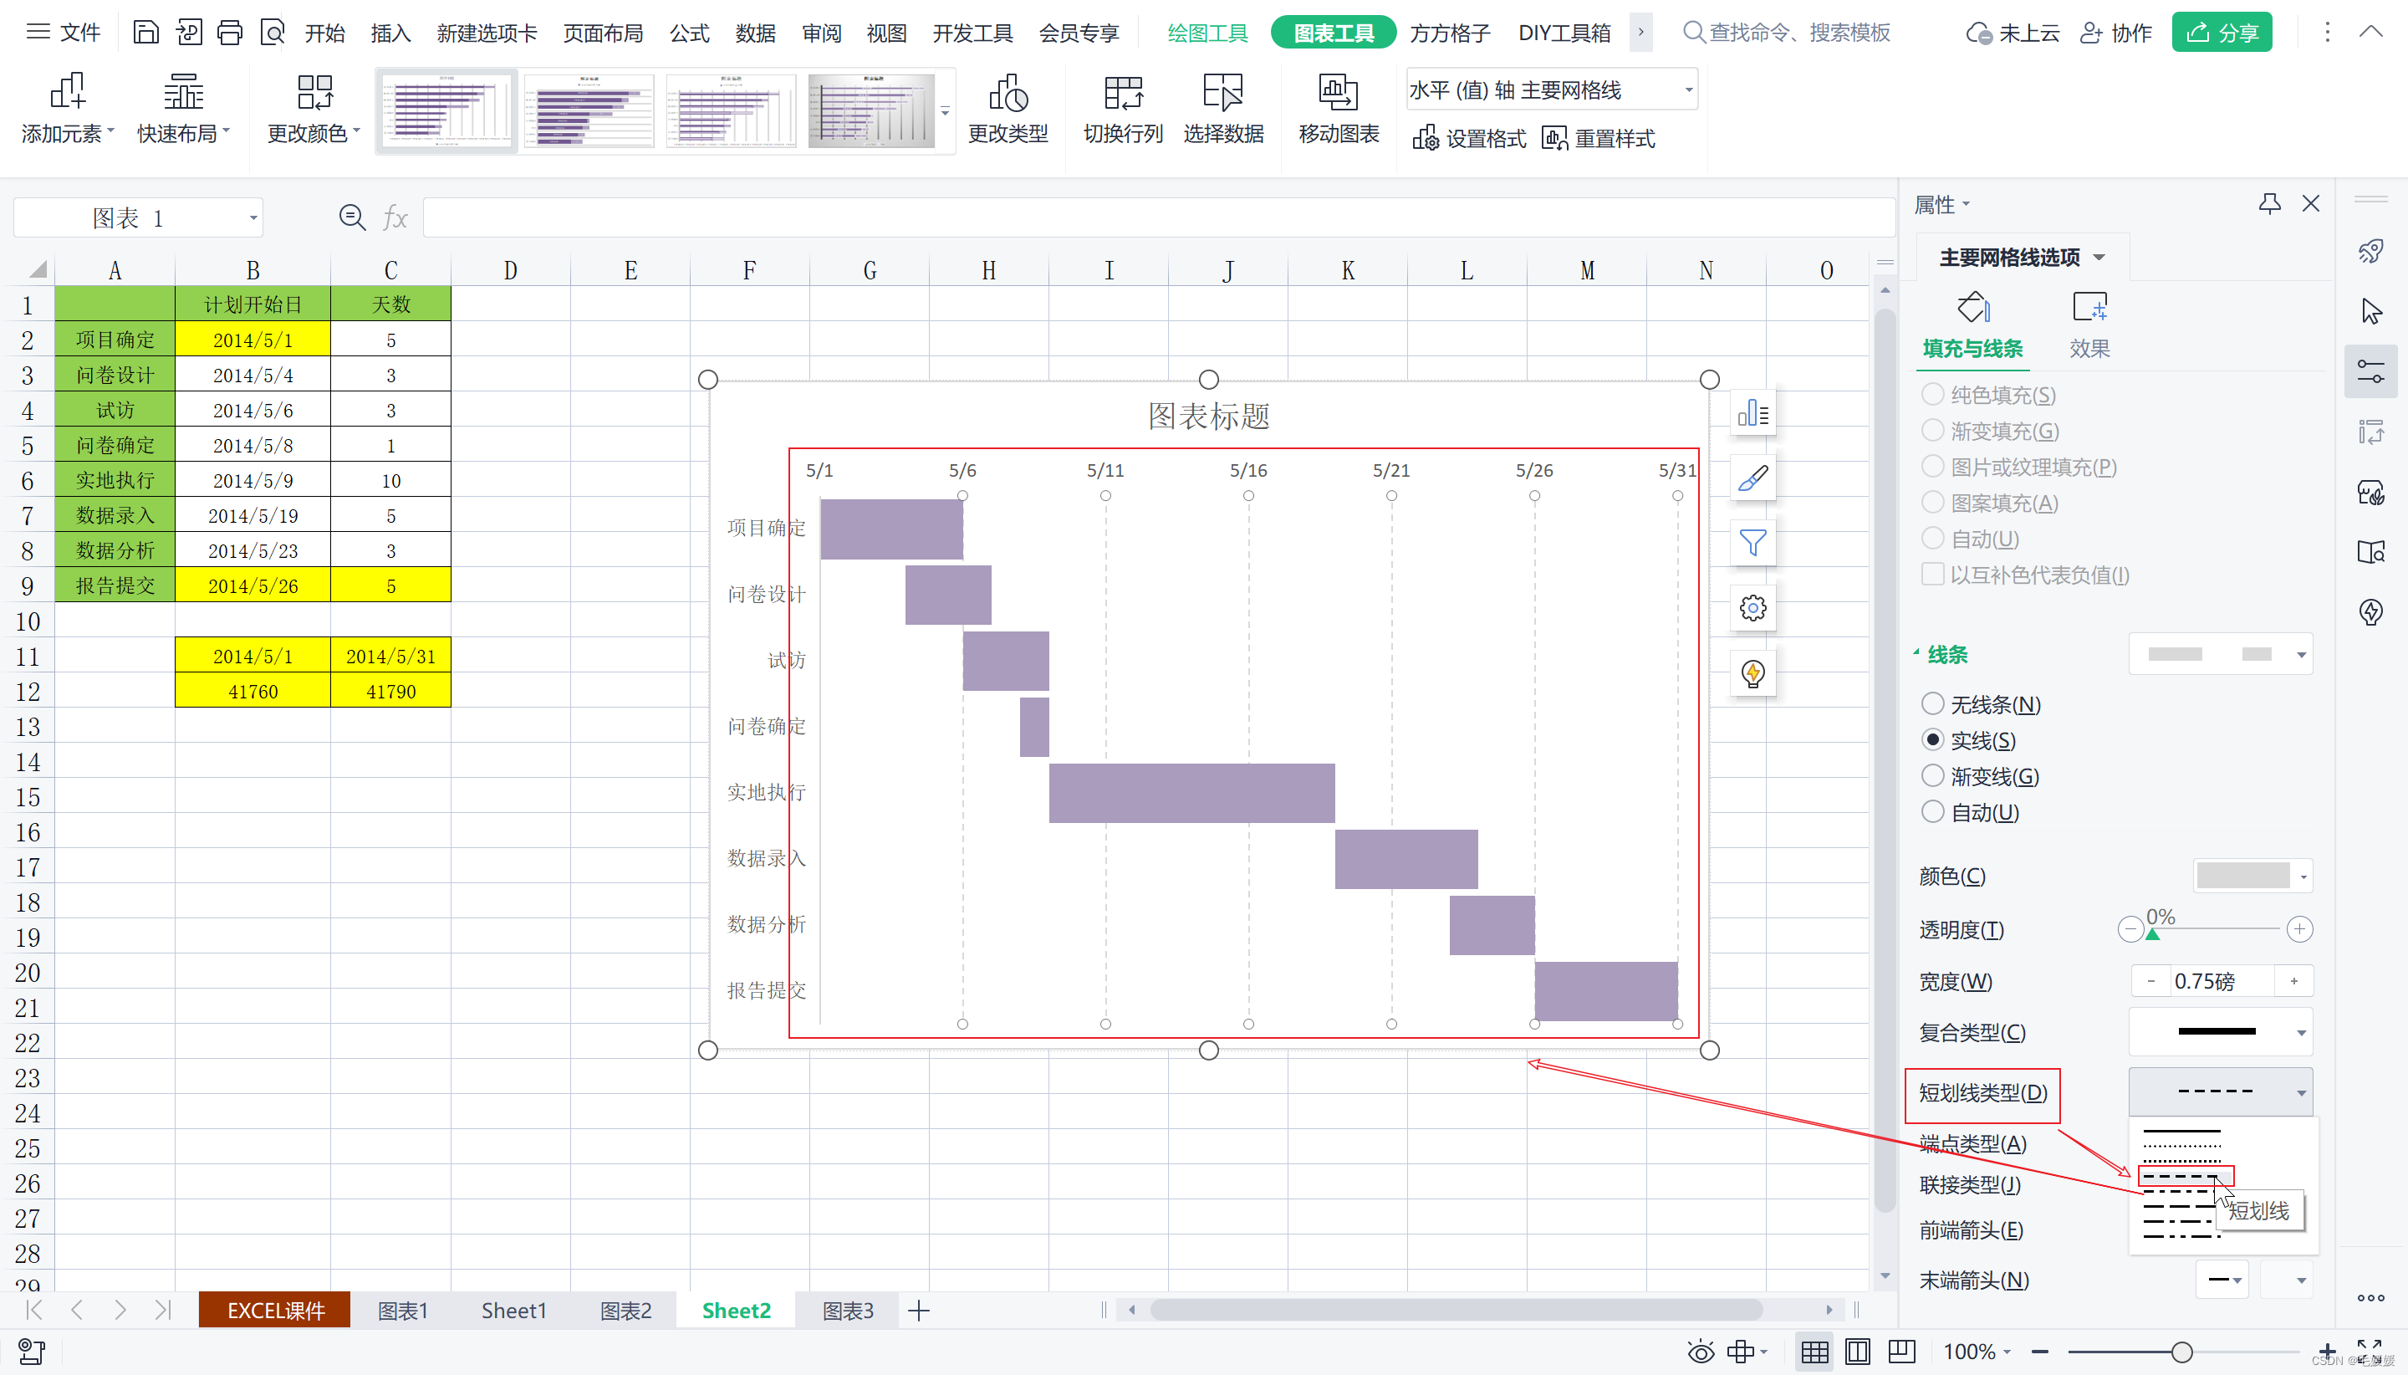Increase line width with plus stepper
This screenshot has height=1375, width=2408.
tap(2293, 981)
